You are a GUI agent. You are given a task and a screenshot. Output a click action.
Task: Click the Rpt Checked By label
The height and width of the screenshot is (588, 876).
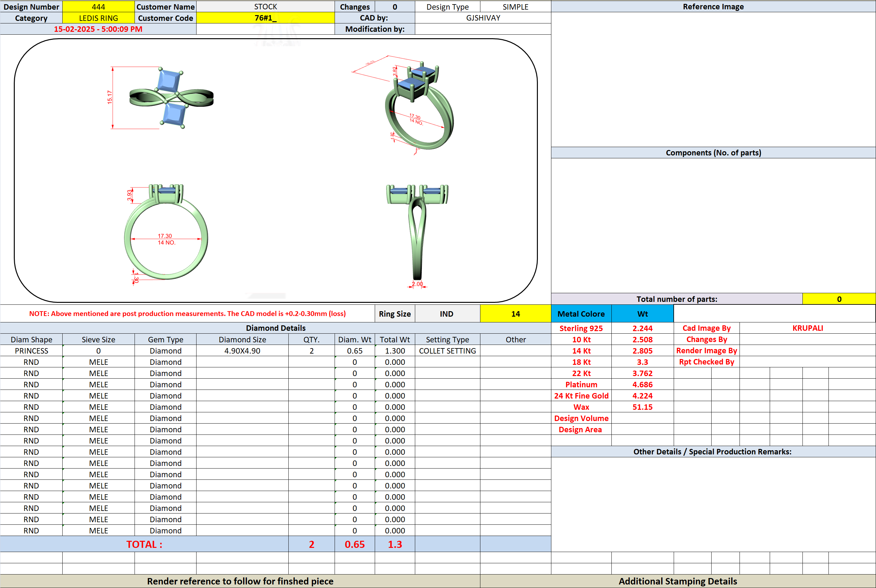(x=706, y=362)
